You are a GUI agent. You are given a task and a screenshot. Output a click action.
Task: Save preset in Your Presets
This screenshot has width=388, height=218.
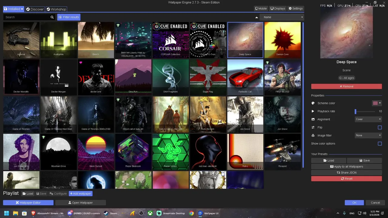(364, 160)
